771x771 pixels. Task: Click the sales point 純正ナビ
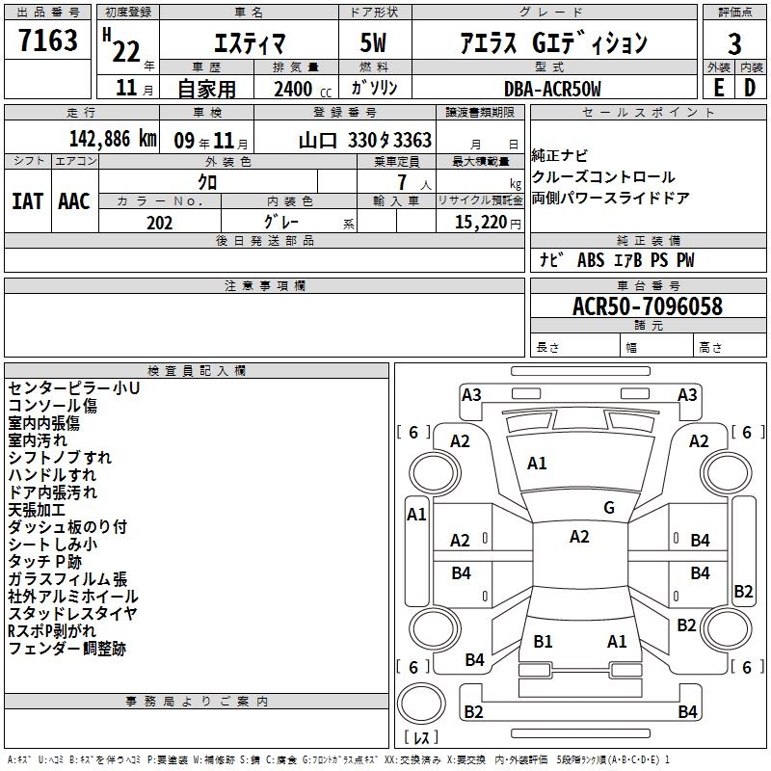click(560, 155)
